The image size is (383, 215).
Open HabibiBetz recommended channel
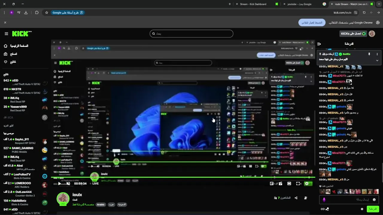[x=25, y=202]
